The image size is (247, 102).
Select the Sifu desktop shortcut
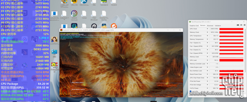coord(94,3)
